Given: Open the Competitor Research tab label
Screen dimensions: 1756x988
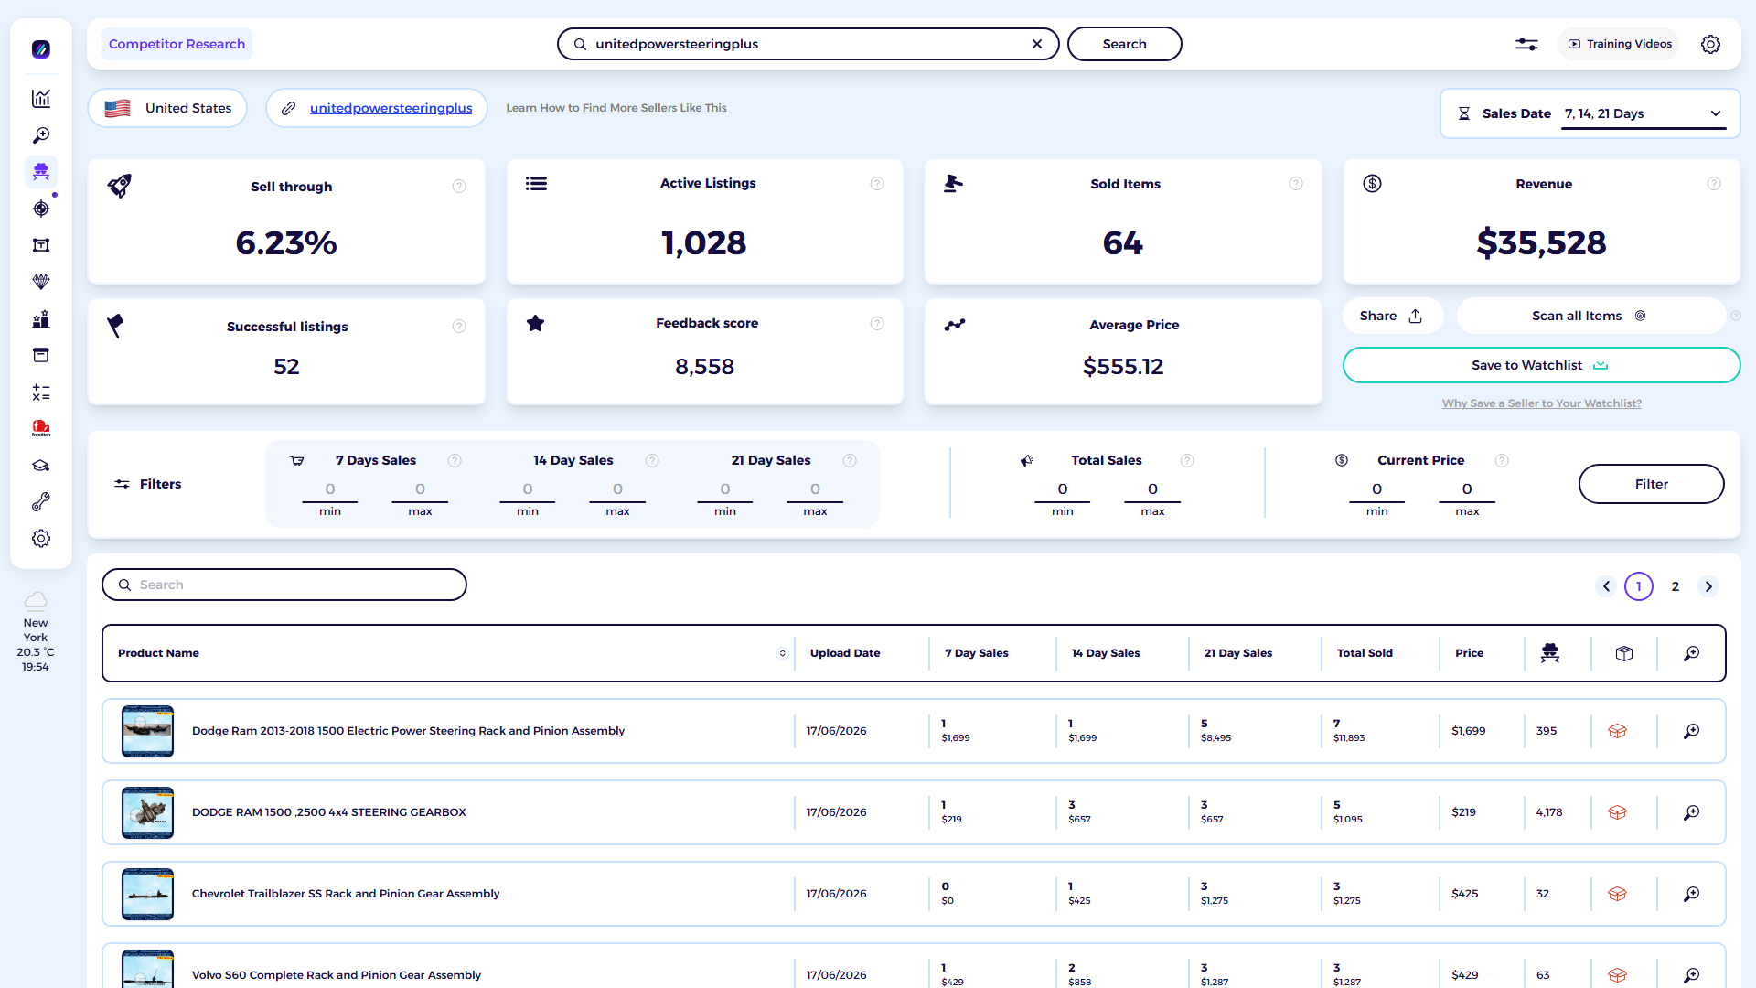Looking at the screenshot, I should coord(177,44).
